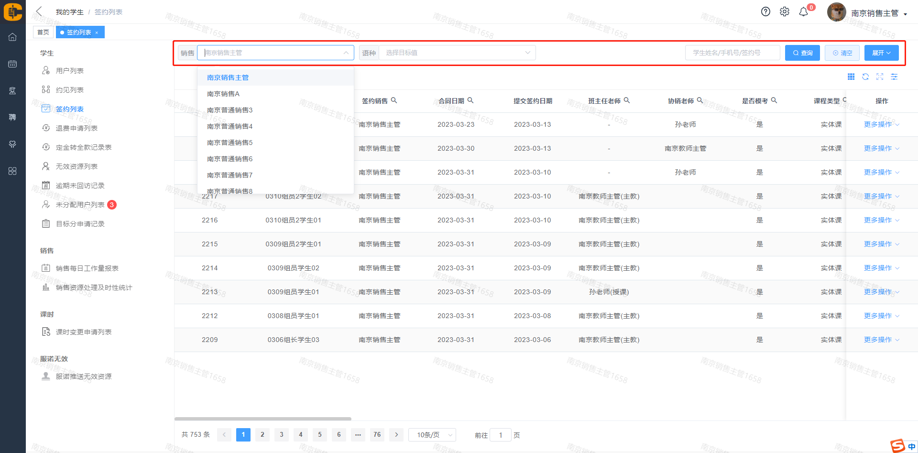Open the 10条/页 page size dropdown
The width and height of the screenshot is (918, 453).
(433, 435)
